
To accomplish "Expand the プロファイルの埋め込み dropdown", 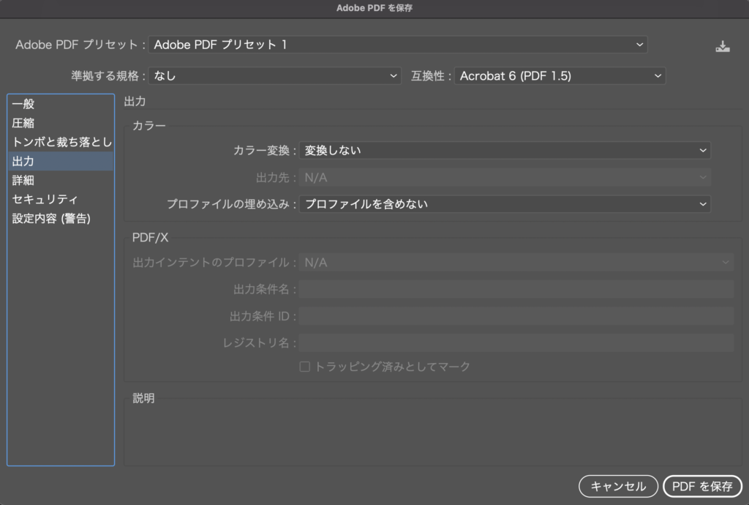I will pyautogui.click(x=505, y=204).
